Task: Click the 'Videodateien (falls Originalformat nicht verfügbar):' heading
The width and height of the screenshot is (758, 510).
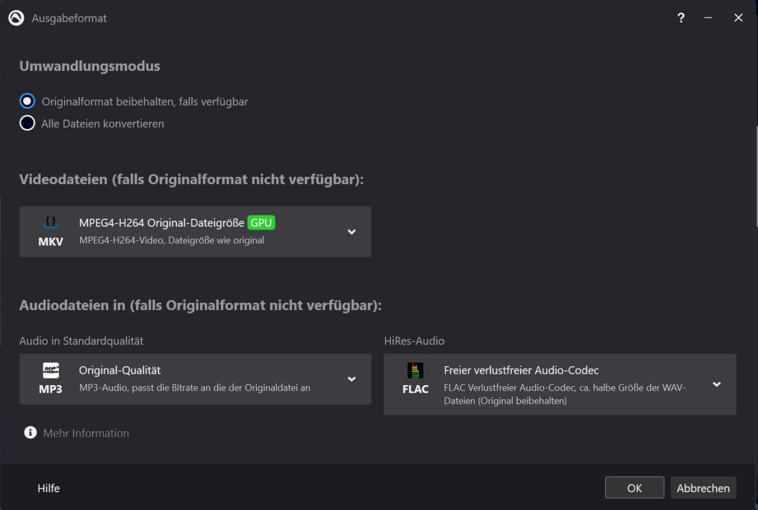Action: click(x=191, y=179)
